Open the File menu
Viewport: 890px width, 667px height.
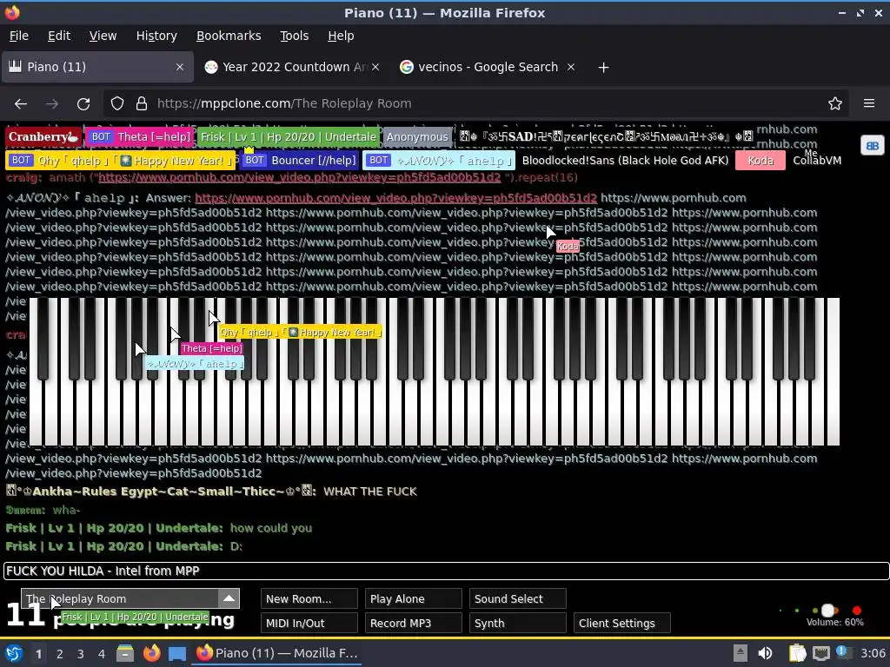(19, 36)
